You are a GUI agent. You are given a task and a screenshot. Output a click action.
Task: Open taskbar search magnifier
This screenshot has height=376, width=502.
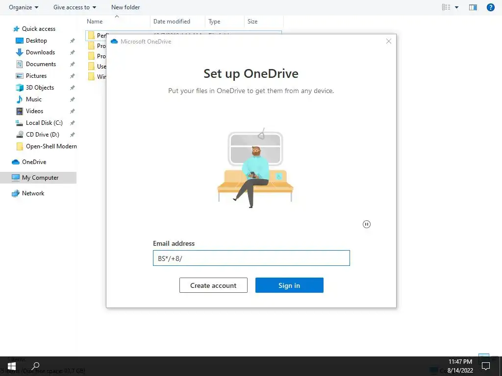click(35, 366)
